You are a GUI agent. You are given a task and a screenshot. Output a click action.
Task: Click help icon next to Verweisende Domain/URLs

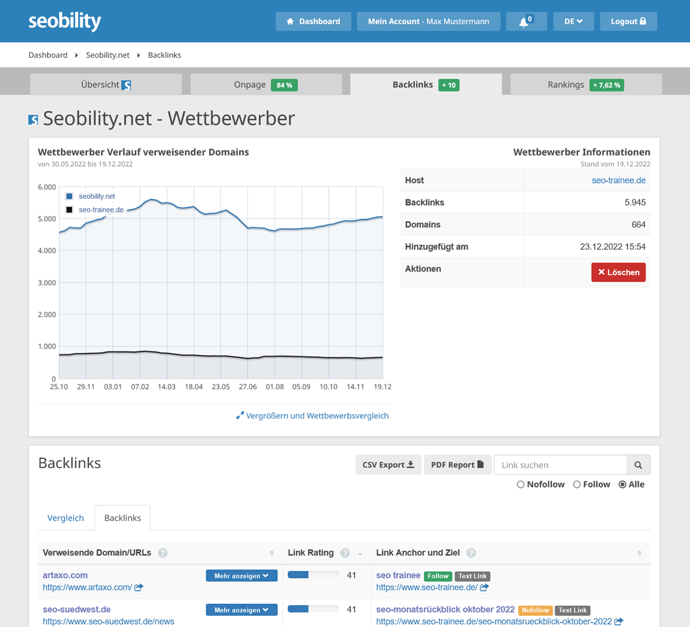(163, 552)
